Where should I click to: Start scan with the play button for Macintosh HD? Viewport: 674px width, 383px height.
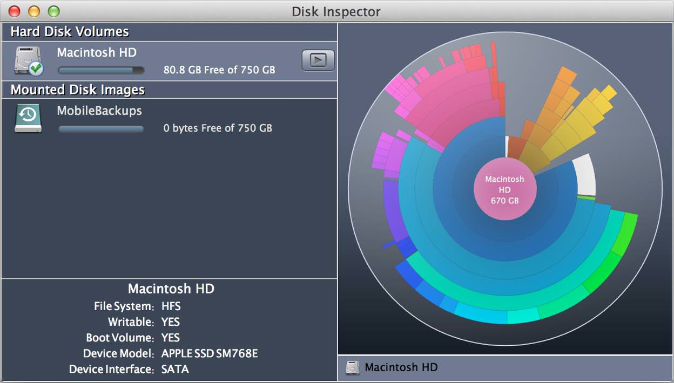coord(318,60)
